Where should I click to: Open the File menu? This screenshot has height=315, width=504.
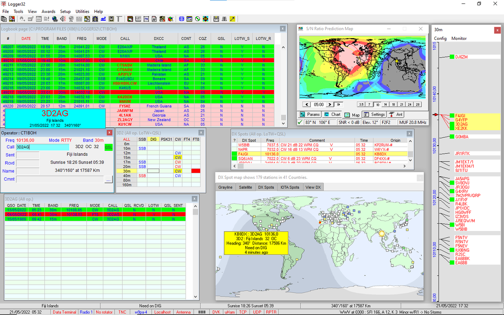click(x=5, y=11)
